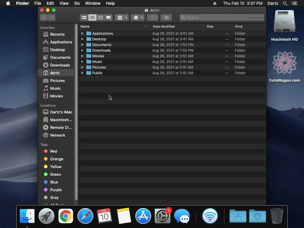
Task: Open the Apple menu
Action: point(8,3)
